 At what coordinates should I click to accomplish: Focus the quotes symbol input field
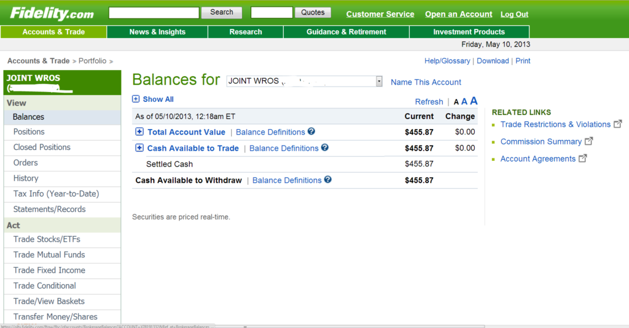pos(272,12)
